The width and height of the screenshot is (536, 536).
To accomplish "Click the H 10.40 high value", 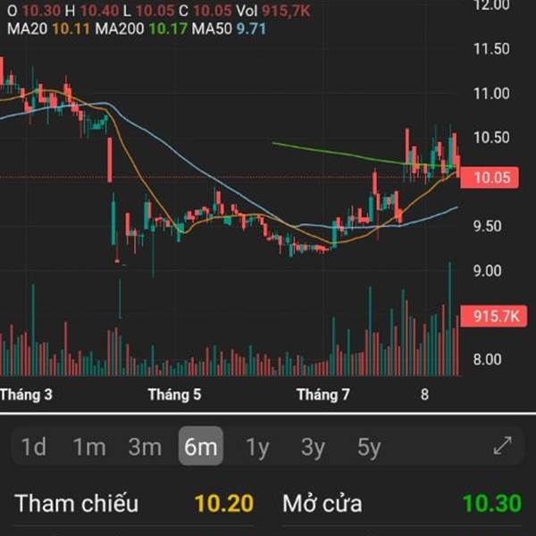I will (x=92, y=11).
